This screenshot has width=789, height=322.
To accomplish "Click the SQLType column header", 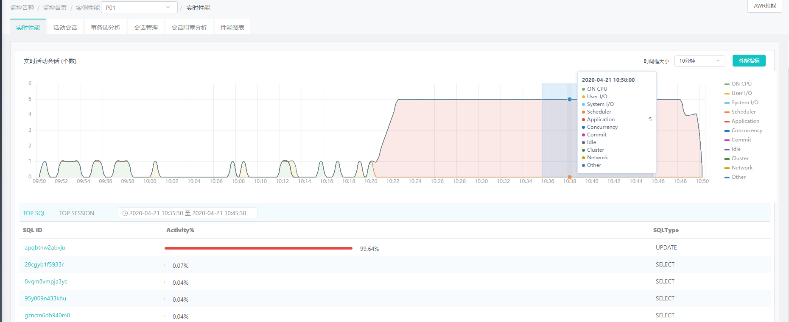I will (x=666, y=230).
